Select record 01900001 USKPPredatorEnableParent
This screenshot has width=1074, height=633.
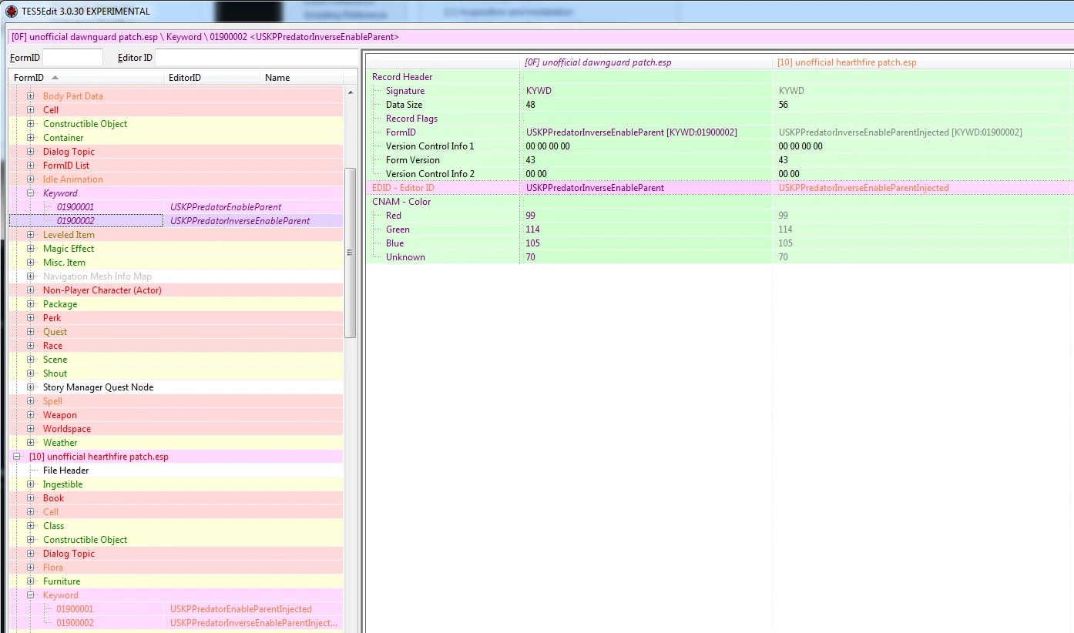point(176,207)
